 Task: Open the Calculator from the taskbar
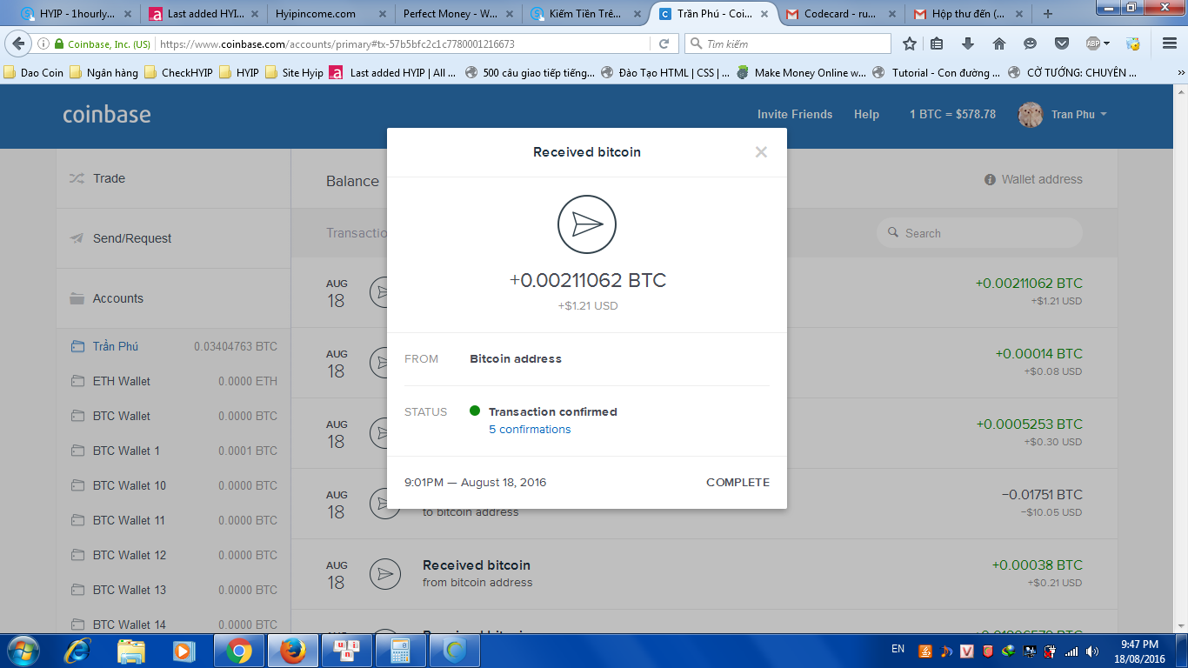point(401,651)
